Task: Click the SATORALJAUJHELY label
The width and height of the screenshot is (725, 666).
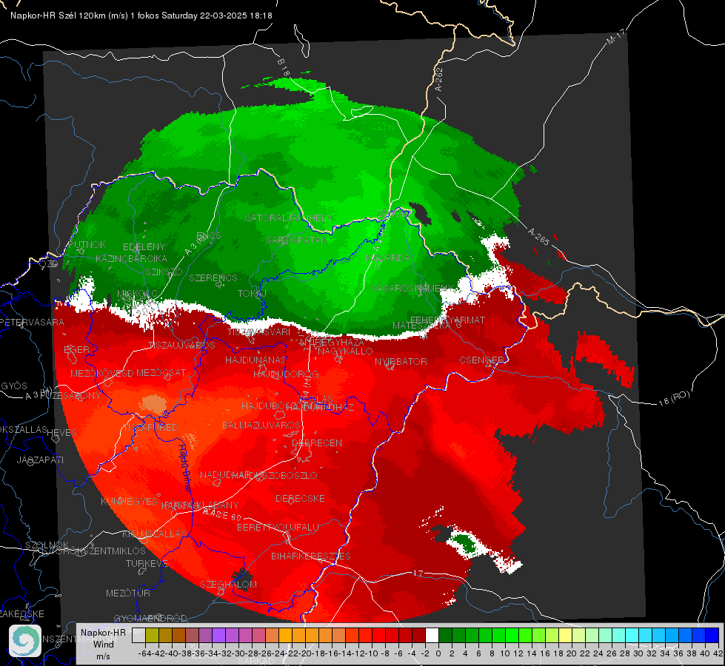Action: tap(289, 218)
